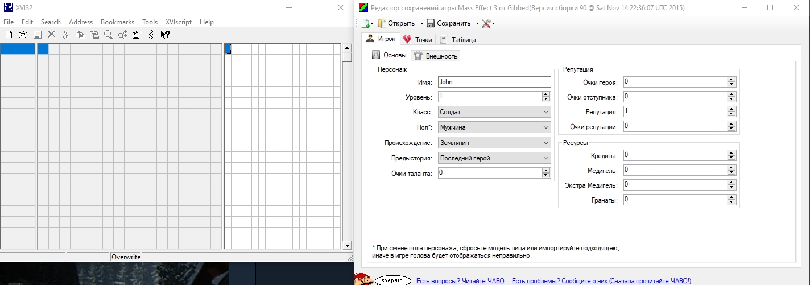Open the Search menu in XVI32
This screenshot has height=285, width=810.
pos(51,22)
